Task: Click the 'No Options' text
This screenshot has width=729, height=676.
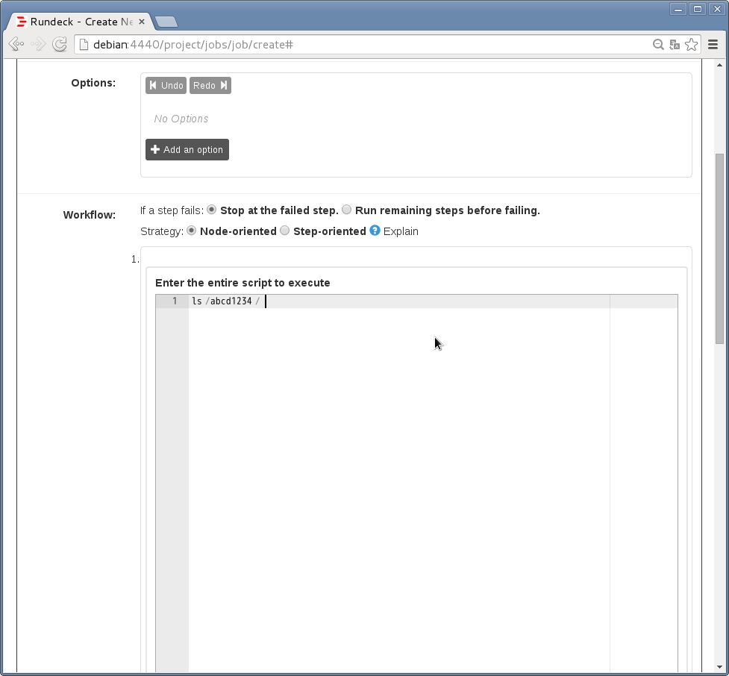Action: (x=181, y=119)
